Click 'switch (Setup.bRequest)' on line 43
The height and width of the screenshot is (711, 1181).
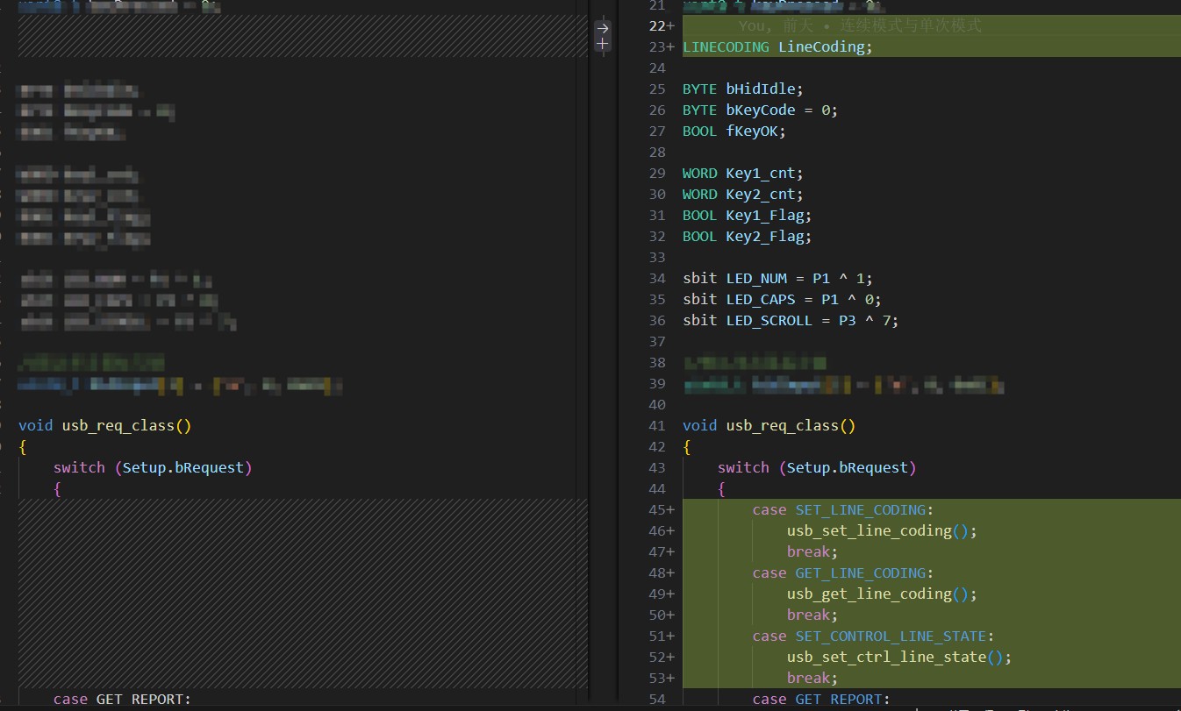[x=817, y=468]
